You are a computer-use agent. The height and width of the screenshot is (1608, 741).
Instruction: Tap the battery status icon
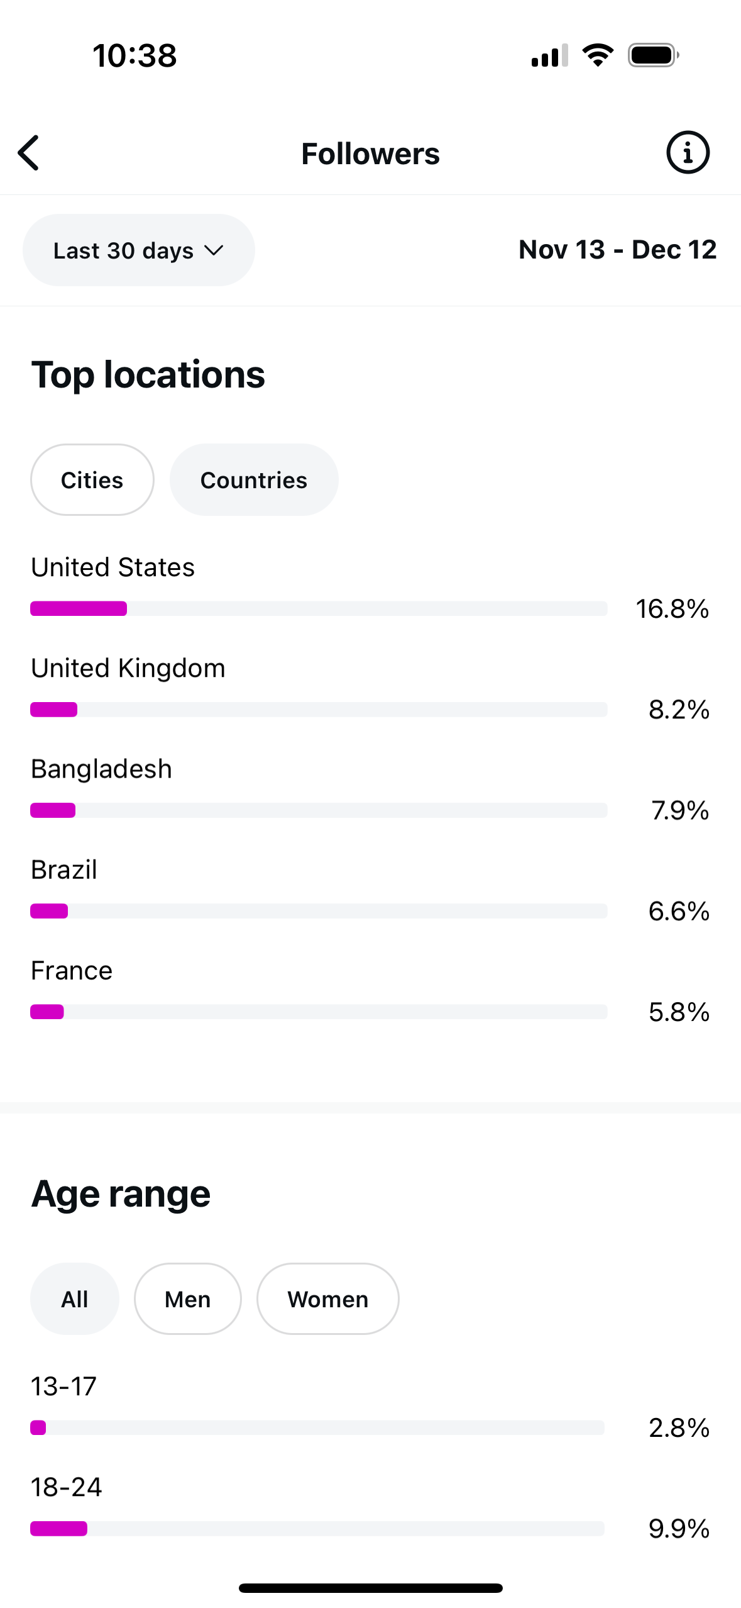(x=654, y=55)
